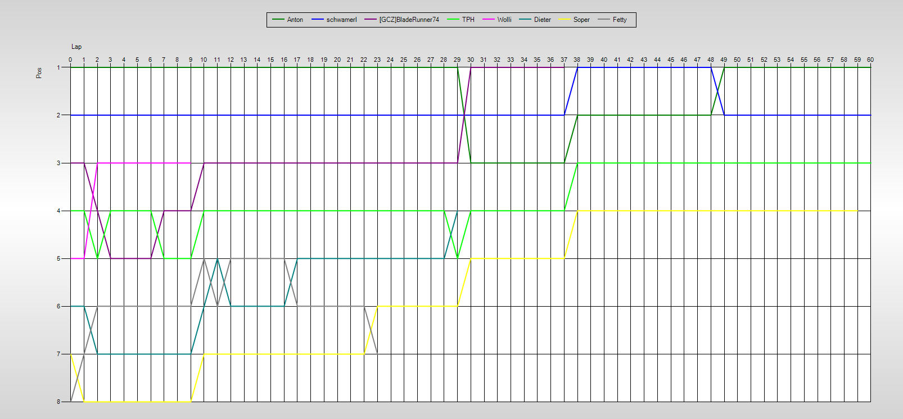Click the dark green Anton legend line

pos(278,20)
